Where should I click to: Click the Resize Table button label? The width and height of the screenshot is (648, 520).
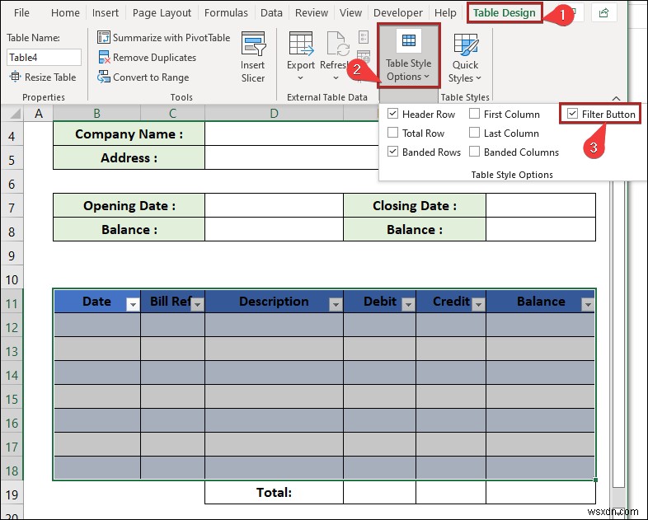50,77
